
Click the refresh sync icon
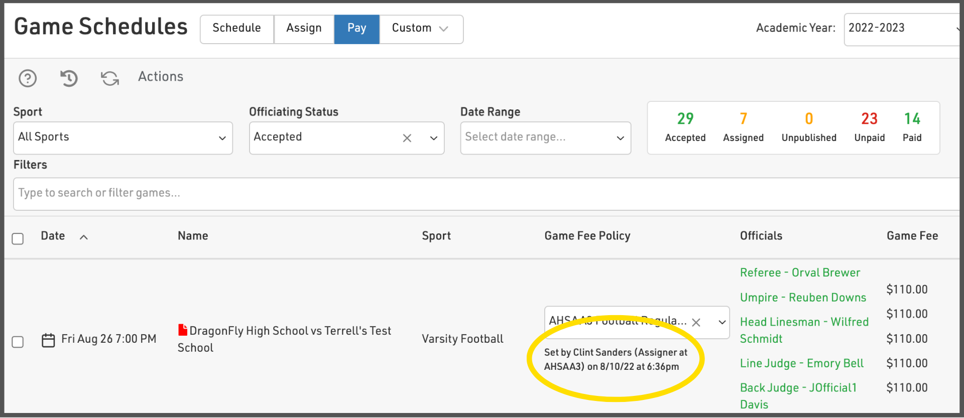tap(110, 78)
